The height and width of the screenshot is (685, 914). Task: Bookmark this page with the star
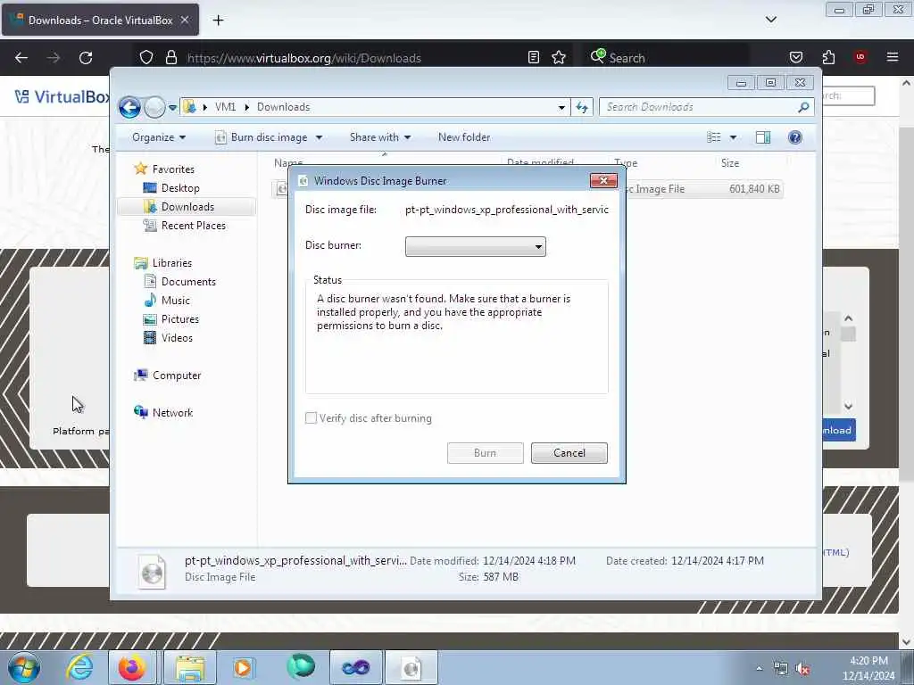559,57
